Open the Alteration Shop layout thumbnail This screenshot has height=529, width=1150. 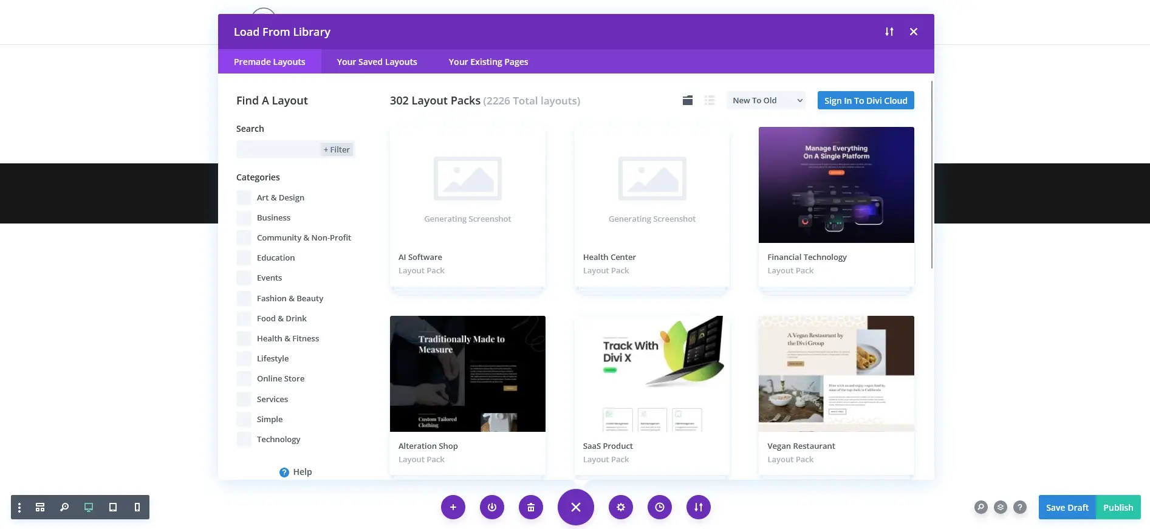(468, 374)
